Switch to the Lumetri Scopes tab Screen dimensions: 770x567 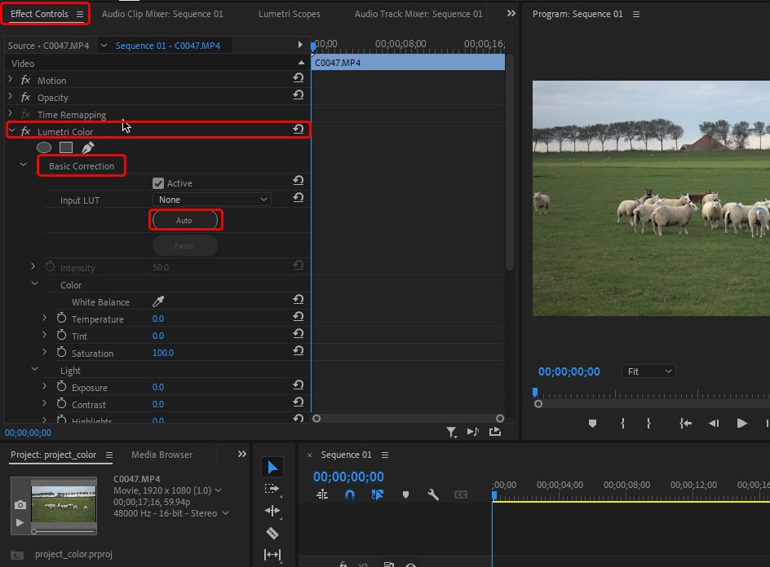tap(289, 14)
